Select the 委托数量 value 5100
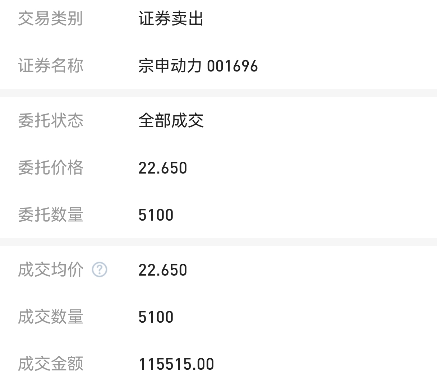The width and height of the screenshot is (437, 378). [x=156, y=215]
